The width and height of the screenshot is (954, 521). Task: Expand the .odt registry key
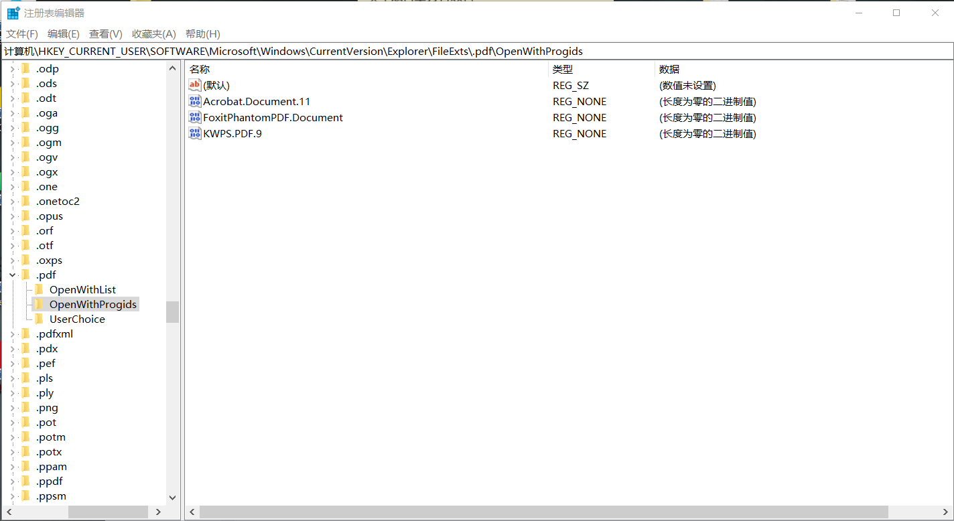coord(12,98)
